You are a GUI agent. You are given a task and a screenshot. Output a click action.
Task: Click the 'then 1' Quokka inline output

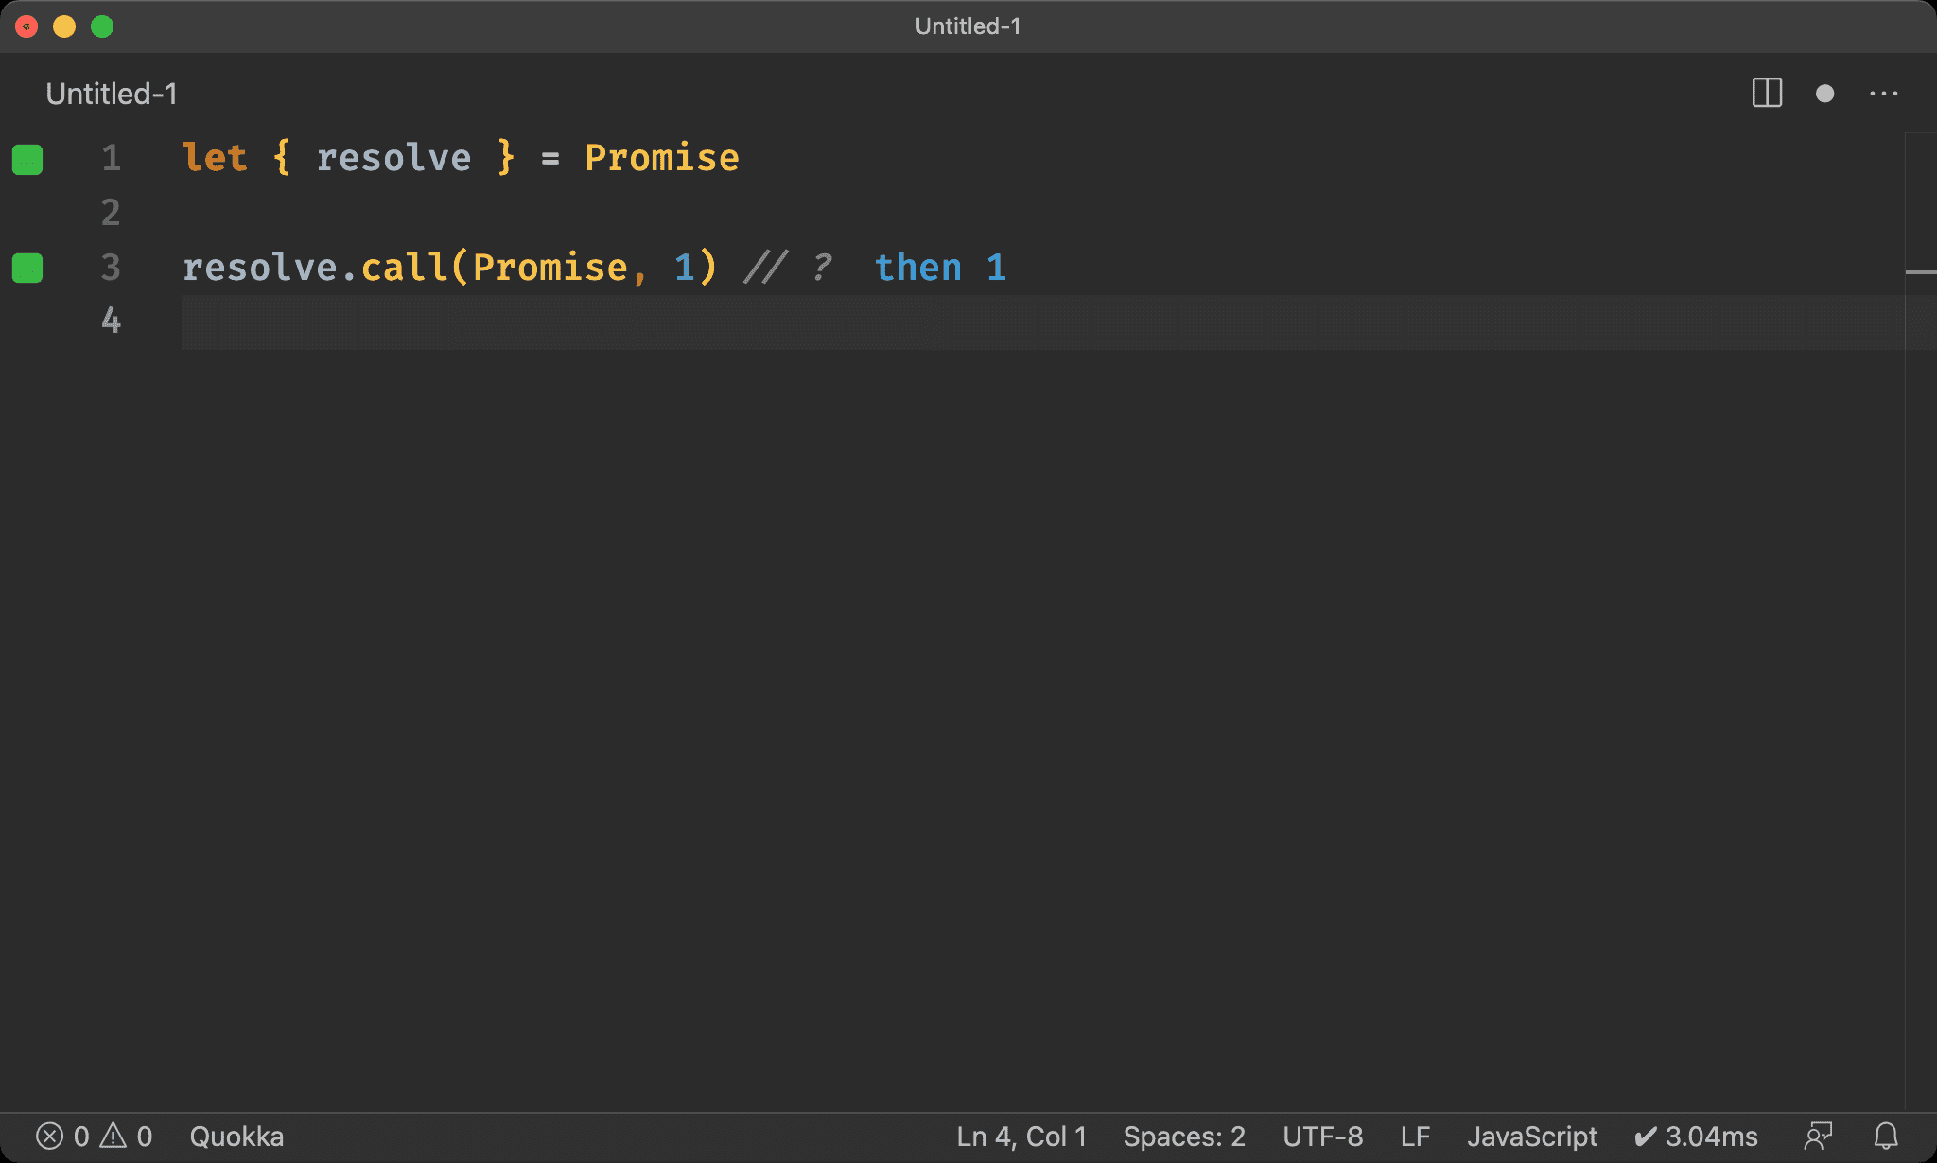point(940,268)
